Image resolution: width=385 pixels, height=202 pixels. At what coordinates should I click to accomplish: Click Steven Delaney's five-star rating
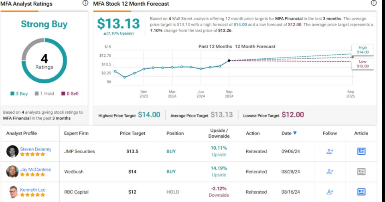click(x=32, y=154)
